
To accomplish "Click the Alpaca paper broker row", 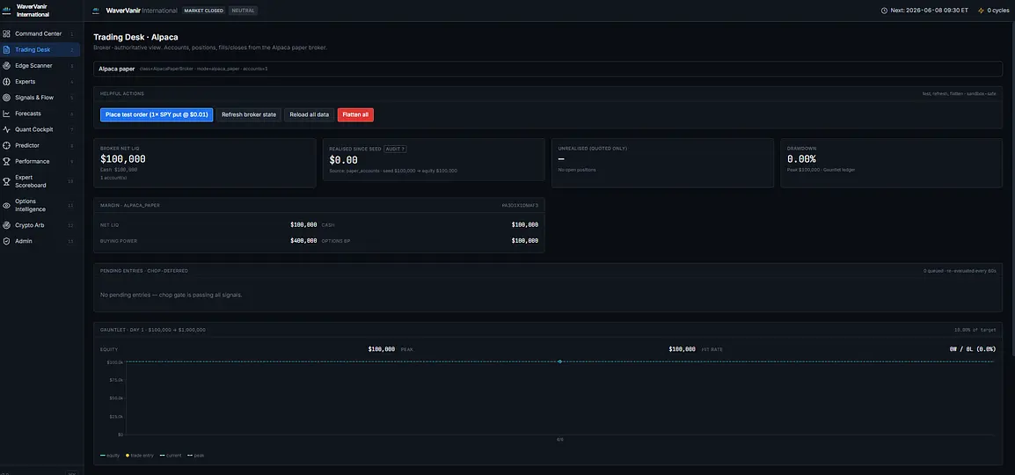I will [548, 68].
